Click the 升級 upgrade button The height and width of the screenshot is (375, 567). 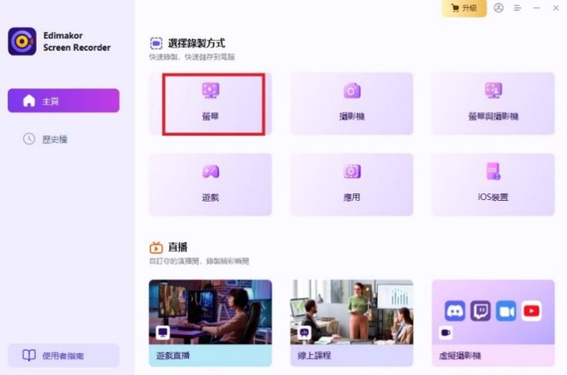(464, 8)
